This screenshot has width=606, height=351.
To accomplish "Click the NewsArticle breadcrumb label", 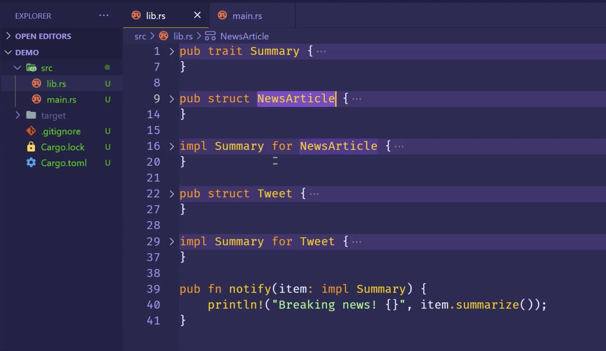I will [x=244, y=36].
